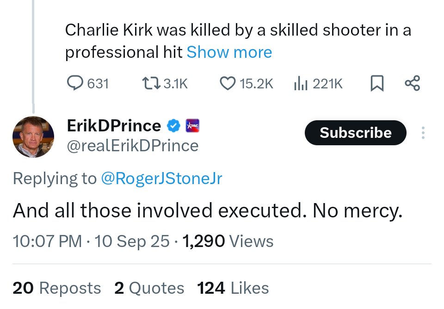Expand tweet with Show more
This screenshot has height=309, width=444.
(x=229, y=52)
